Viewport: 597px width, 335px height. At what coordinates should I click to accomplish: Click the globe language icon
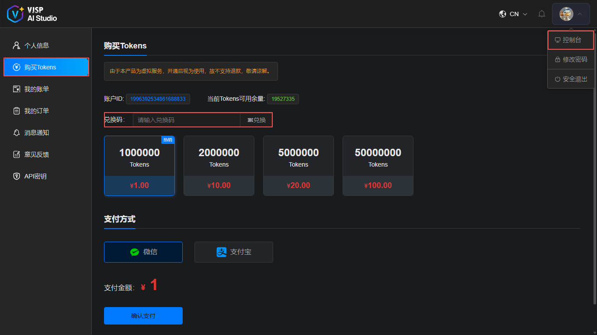click(x=502, y=14)
